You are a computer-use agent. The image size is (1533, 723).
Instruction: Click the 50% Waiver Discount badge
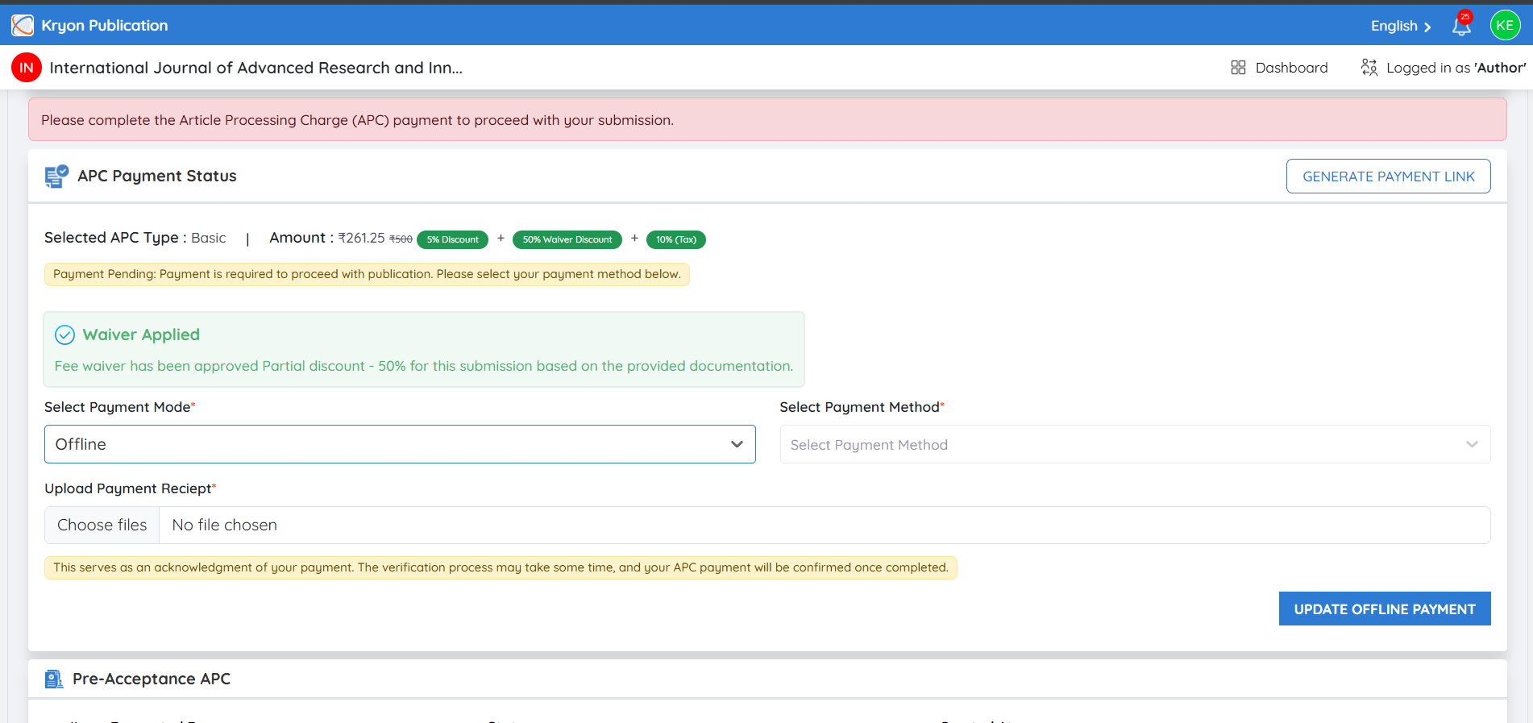point(567,239)
